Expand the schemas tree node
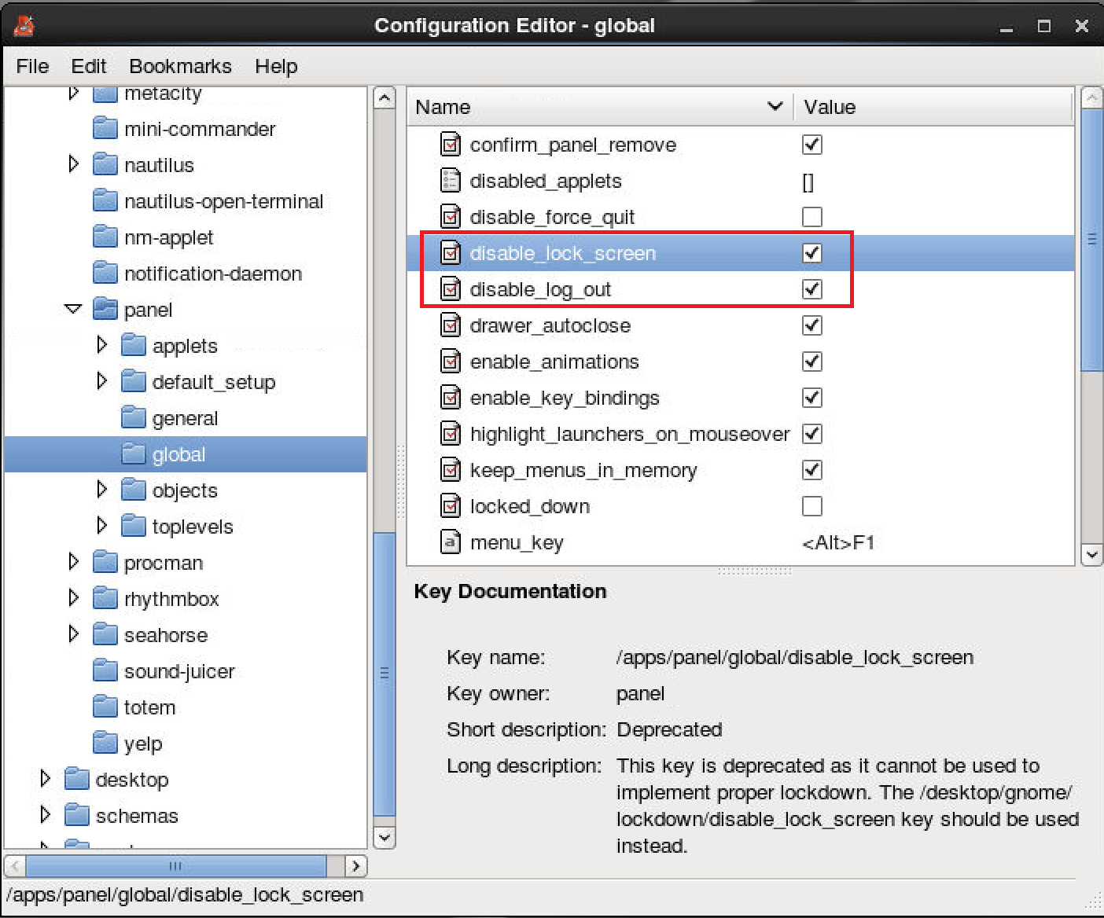 coord(45,814)
